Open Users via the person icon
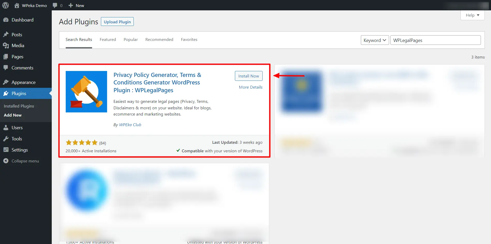Screen dimensions: 491x244 coord(6,127)
